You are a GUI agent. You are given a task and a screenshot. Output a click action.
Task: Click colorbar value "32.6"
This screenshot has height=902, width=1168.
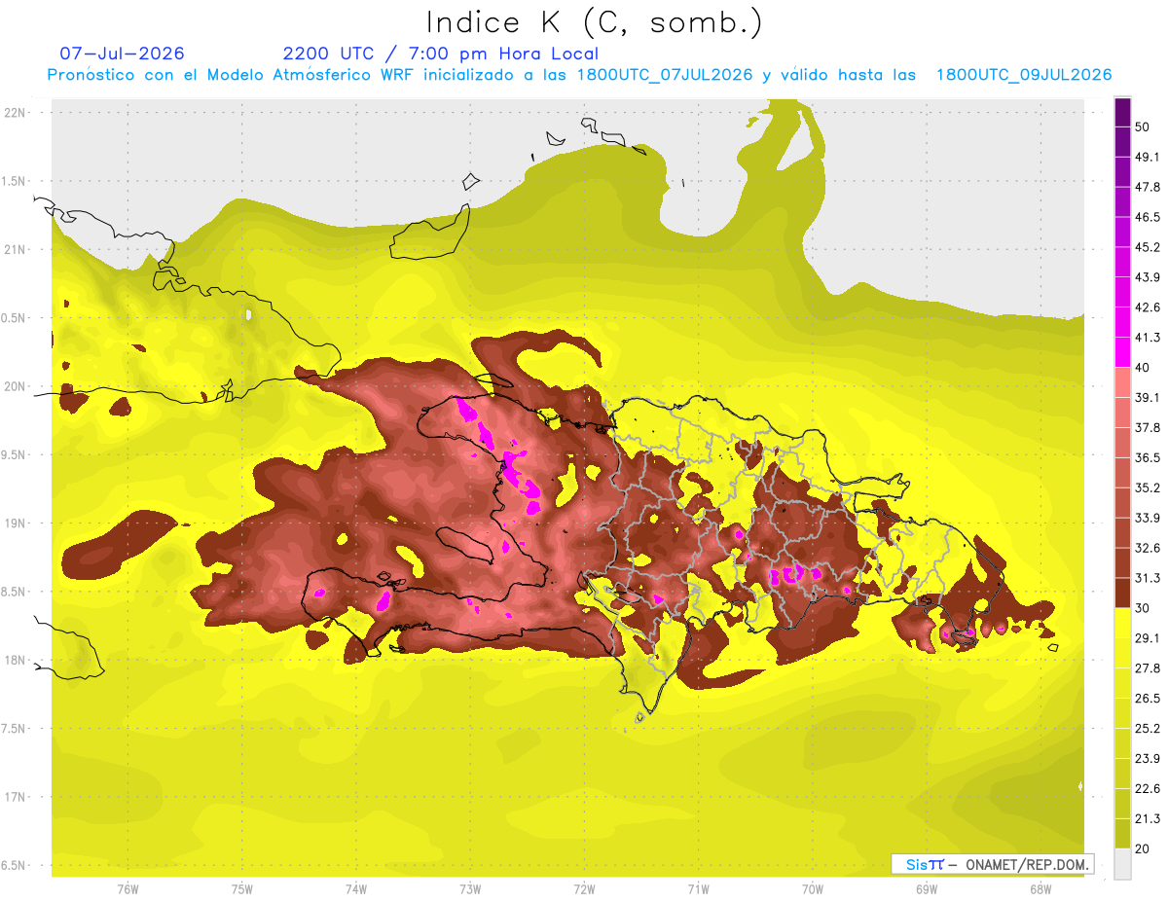[1147, 548]
